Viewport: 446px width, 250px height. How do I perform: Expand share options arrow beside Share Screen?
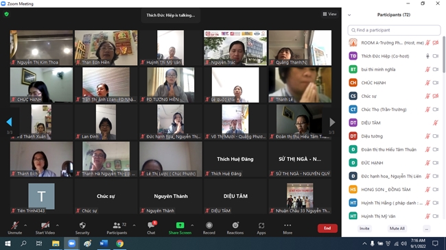[192, 225]
